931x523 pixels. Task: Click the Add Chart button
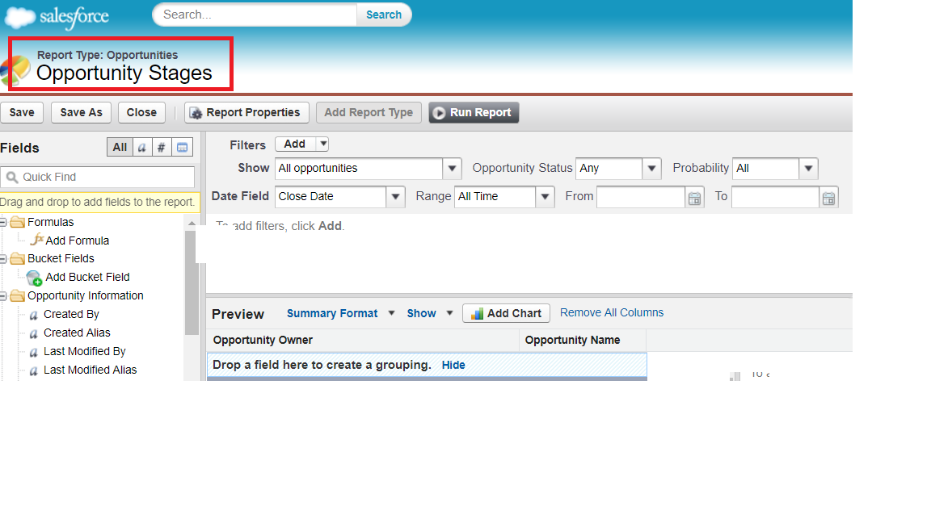point(507,314)
